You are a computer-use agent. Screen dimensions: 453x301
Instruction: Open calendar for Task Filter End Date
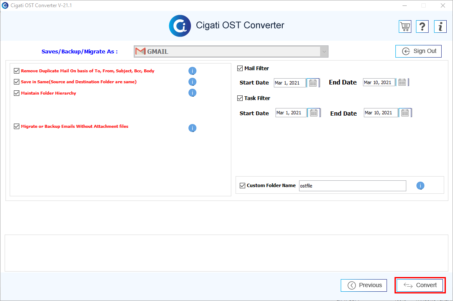tap(405, 113)
